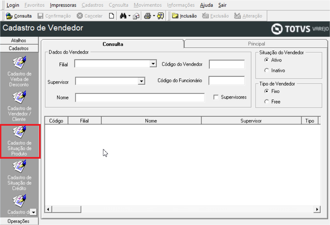Open the Informações menu
Image resolution: width=330 pixels, height=225 pixels.
[181, 5]
